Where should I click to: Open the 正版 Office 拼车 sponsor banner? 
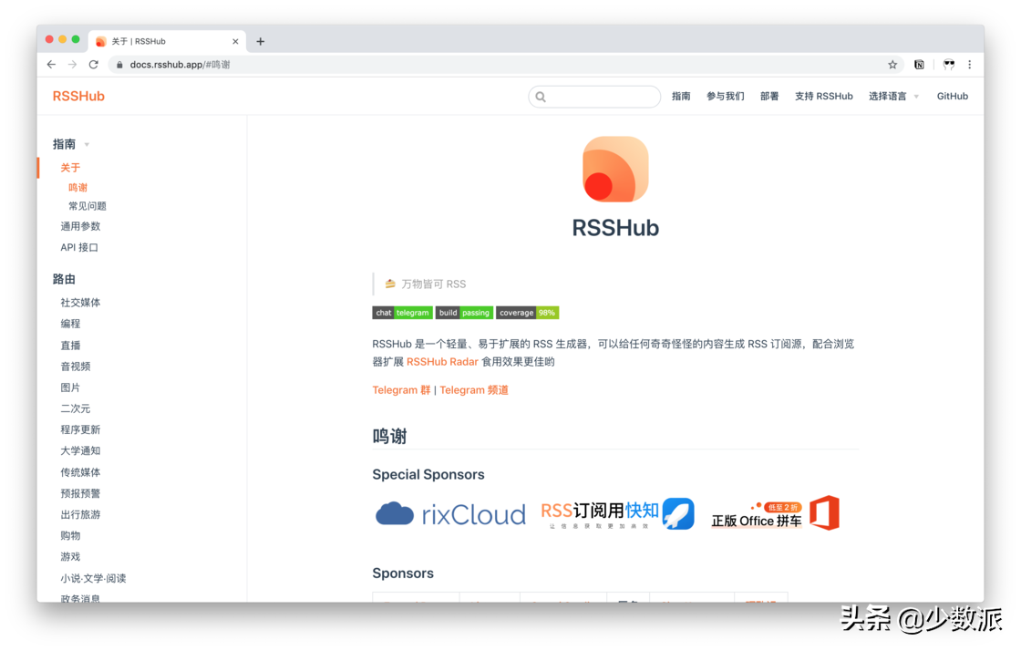coord(775,514)
